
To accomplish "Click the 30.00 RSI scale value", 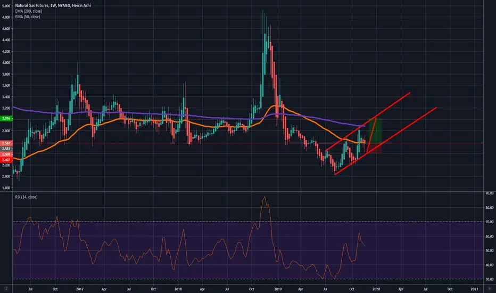I will pyautogui.click(x=490, y=279).
